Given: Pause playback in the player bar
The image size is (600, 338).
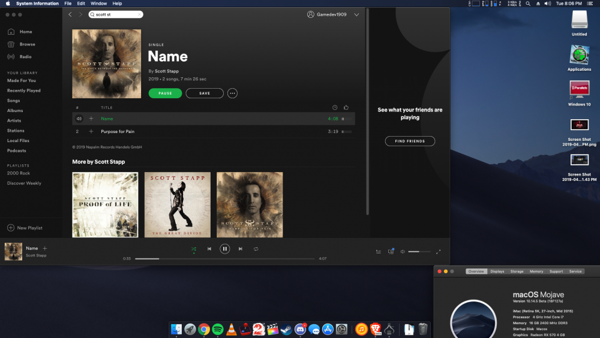Looking at the screenshot, I should 224,249.
